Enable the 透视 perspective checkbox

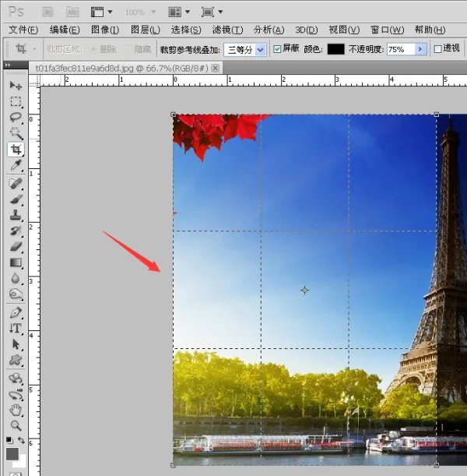tap(437, 48)
